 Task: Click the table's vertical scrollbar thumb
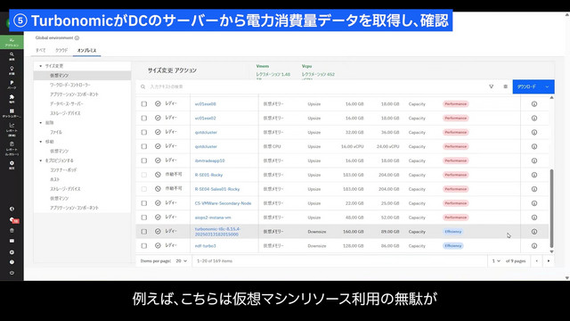(551, 208)
